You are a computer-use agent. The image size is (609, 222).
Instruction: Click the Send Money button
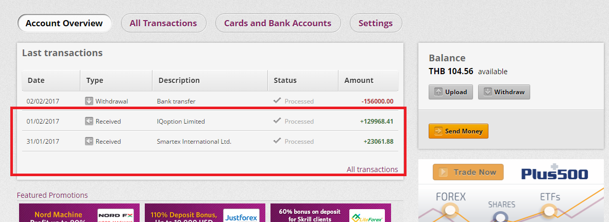click(459, 131)
